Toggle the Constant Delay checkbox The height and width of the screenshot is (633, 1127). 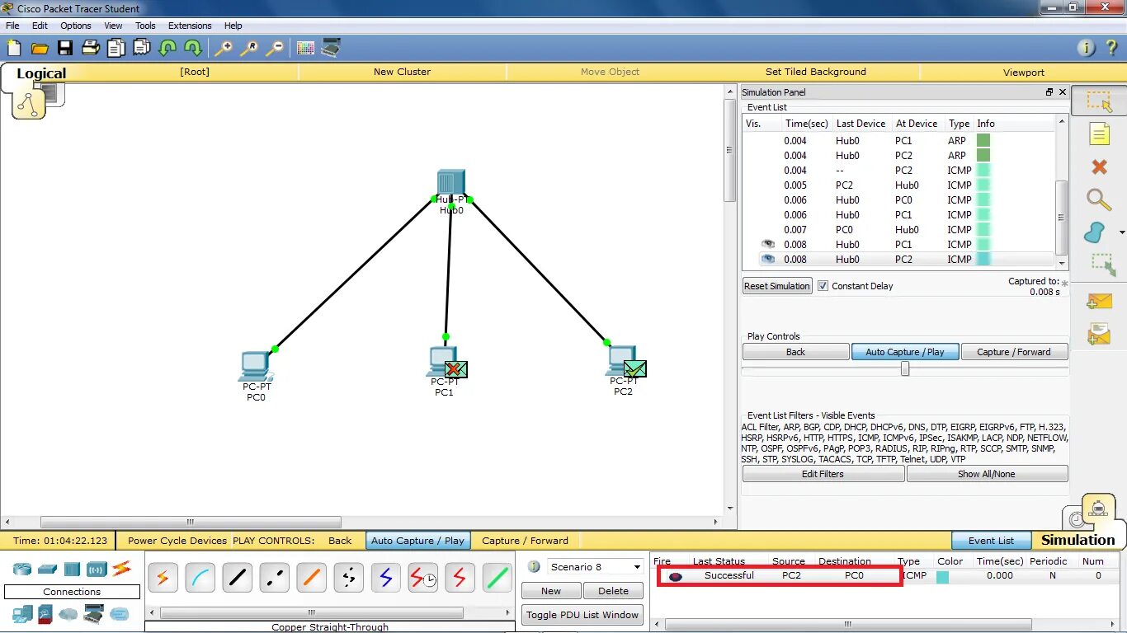point(823,286)
